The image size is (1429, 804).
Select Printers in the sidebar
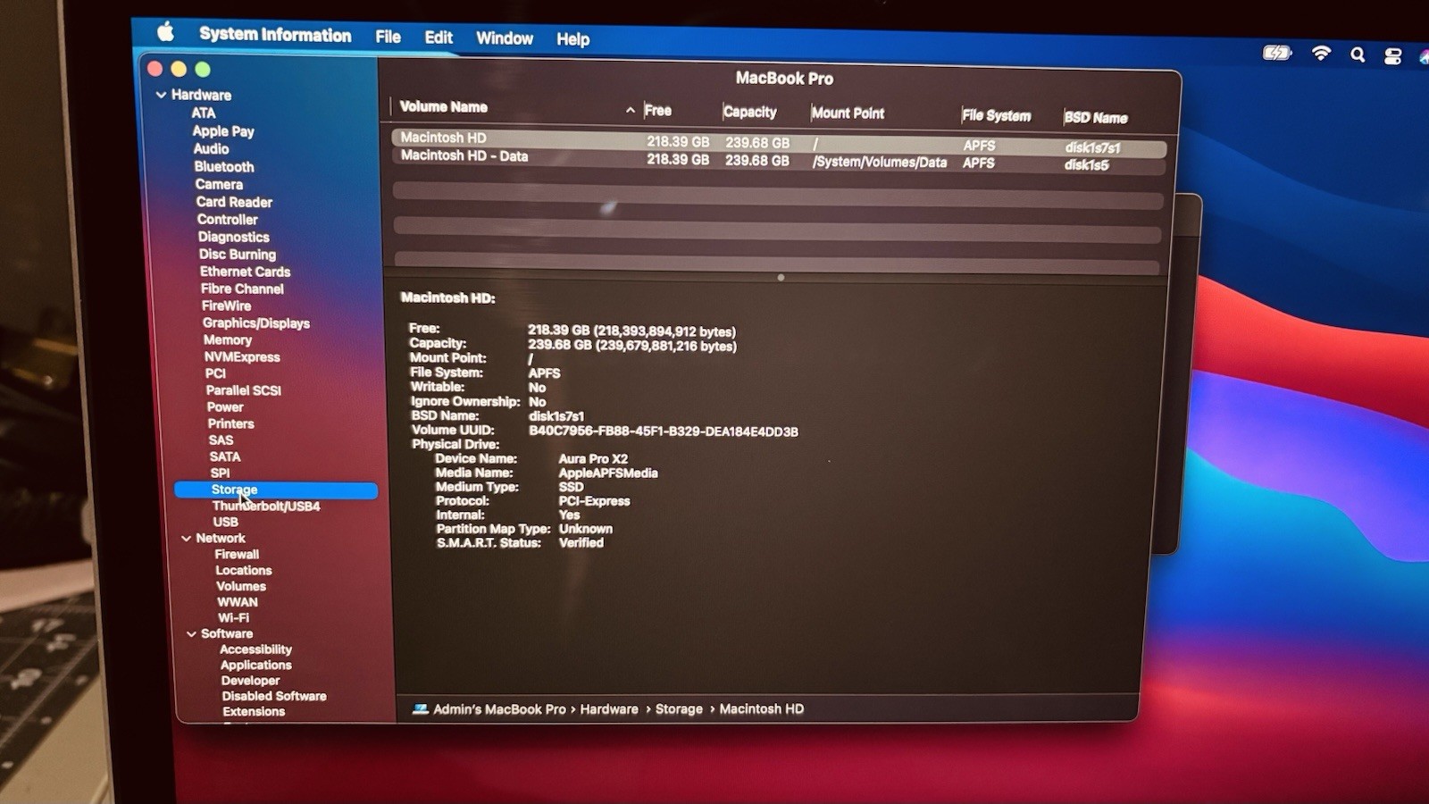coord(230,424)
